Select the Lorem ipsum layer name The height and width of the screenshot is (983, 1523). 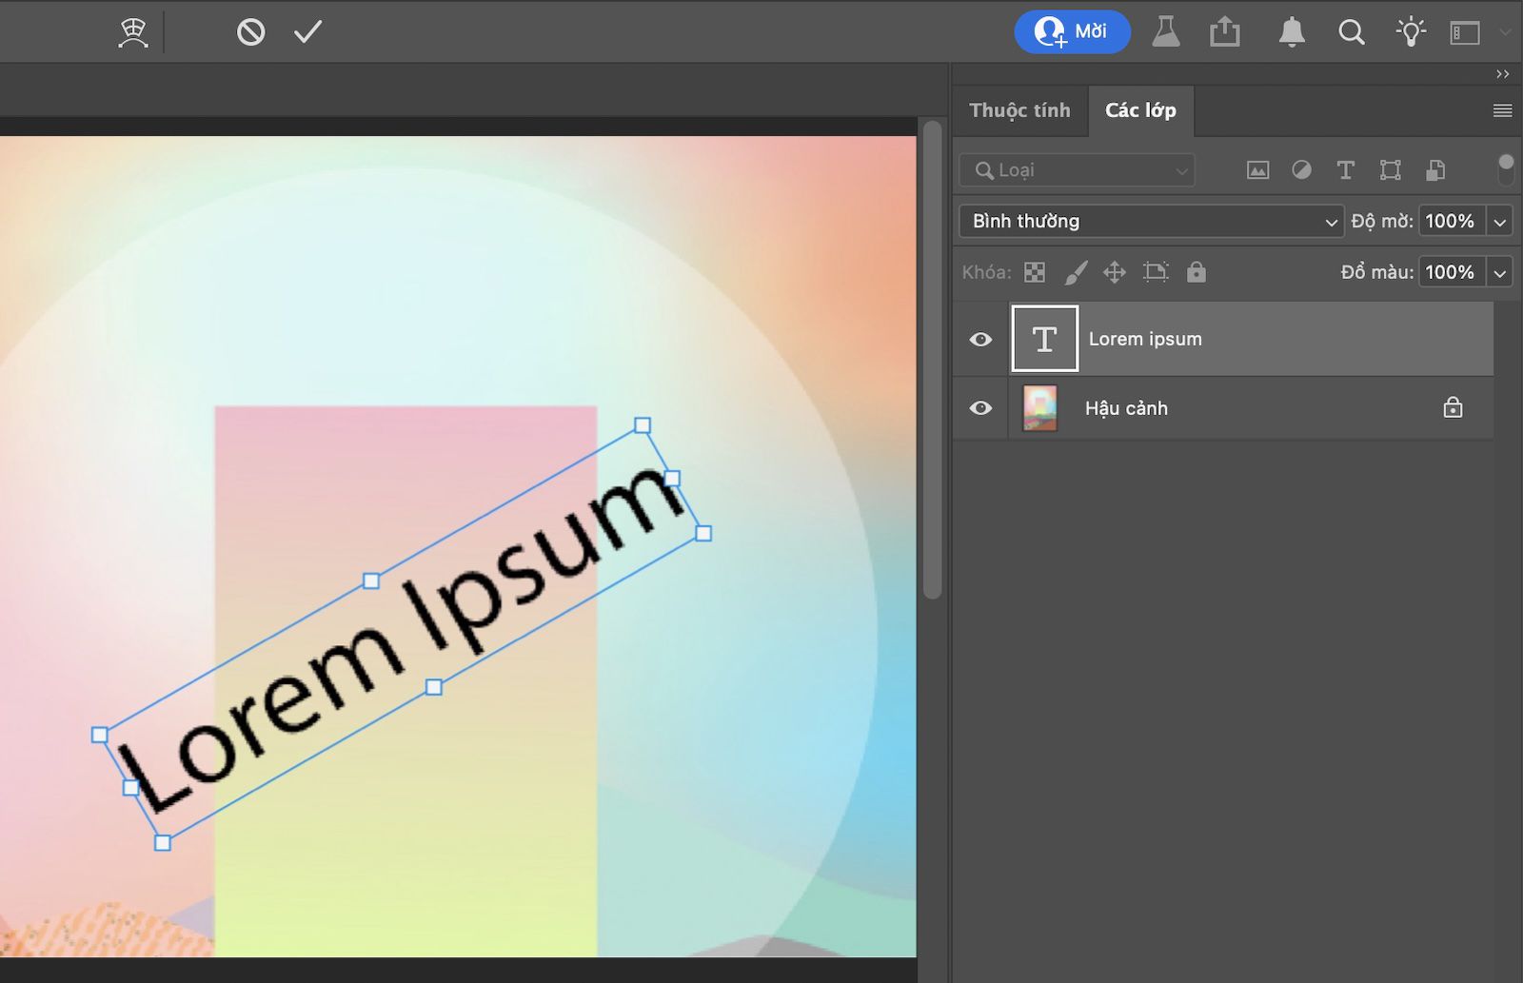coord(1145,339)
